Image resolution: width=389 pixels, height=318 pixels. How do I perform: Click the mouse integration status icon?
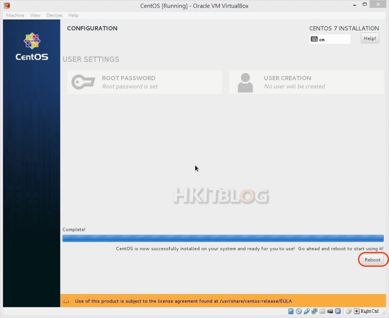349,311
